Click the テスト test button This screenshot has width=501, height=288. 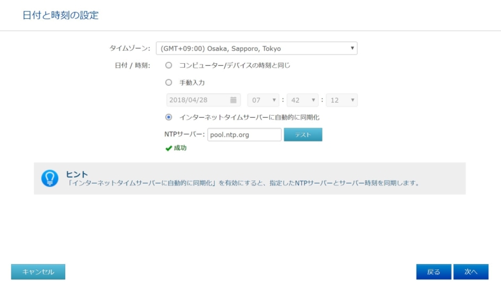pyautogui.click(x=303, y=135)
